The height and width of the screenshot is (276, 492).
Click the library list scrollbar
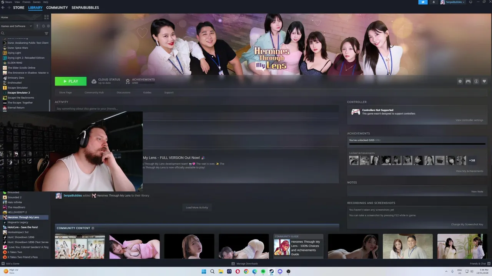[x=50, y=105]
